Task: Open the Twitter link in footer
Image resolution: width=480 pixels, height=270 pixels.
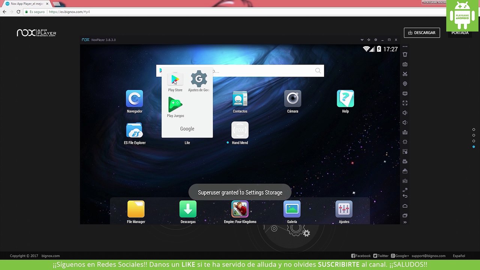Action: (x=381, y=256)
